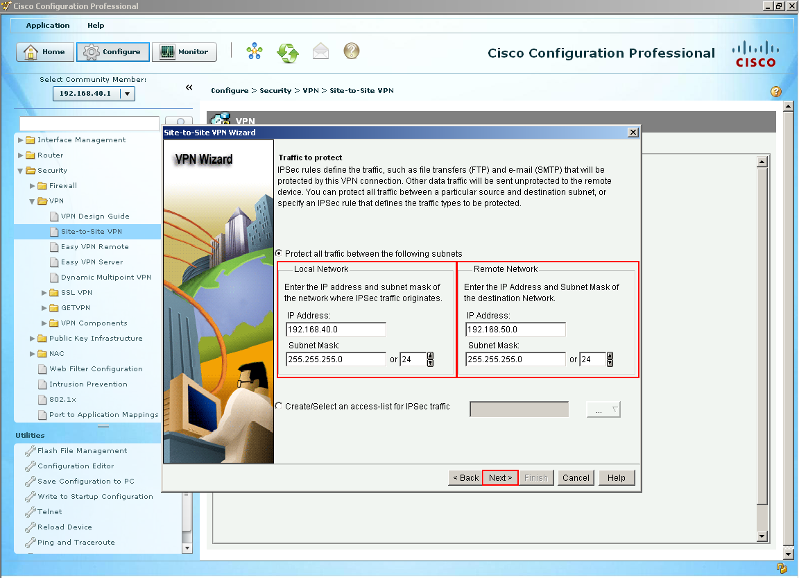This screenshot has width=799, height=578.
Task: Click the green refresh arrows icon
Action: pyautogui.click(x=287, y=52)
